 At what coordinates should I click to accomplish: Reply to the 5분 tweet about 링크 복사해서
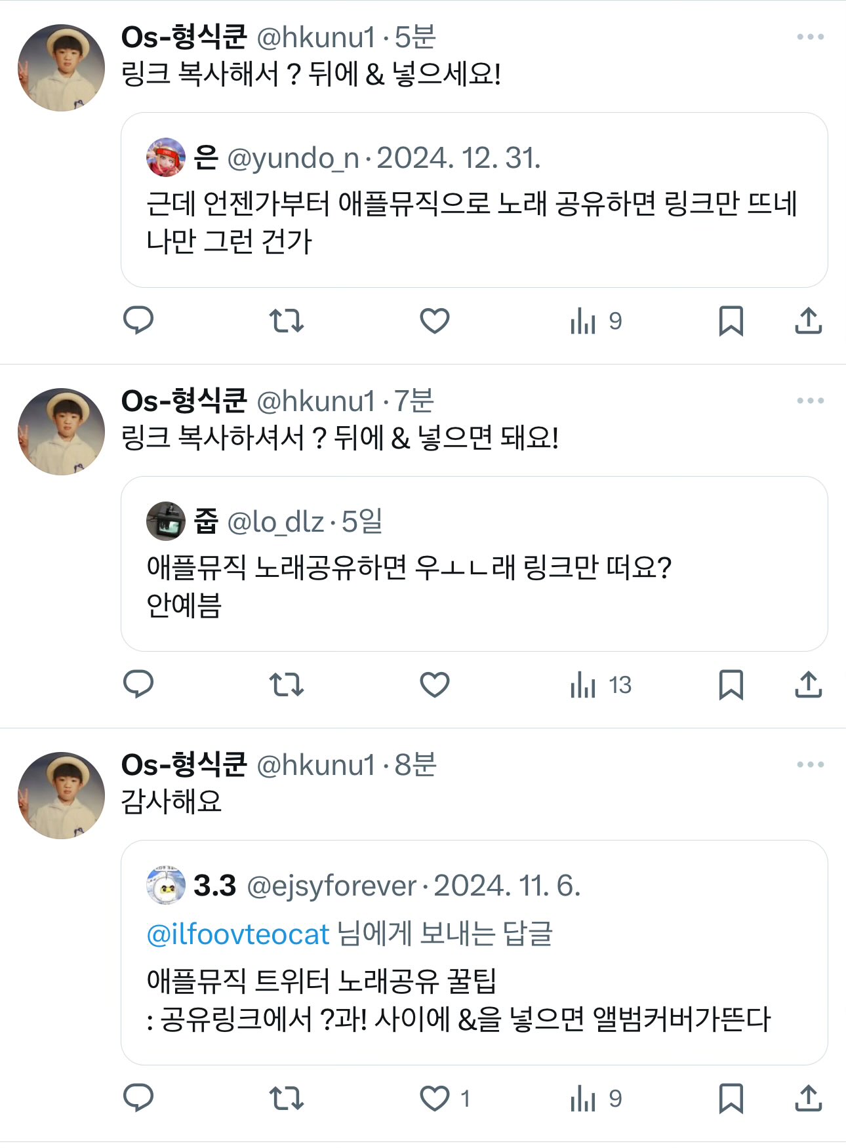tap(138, 321)
